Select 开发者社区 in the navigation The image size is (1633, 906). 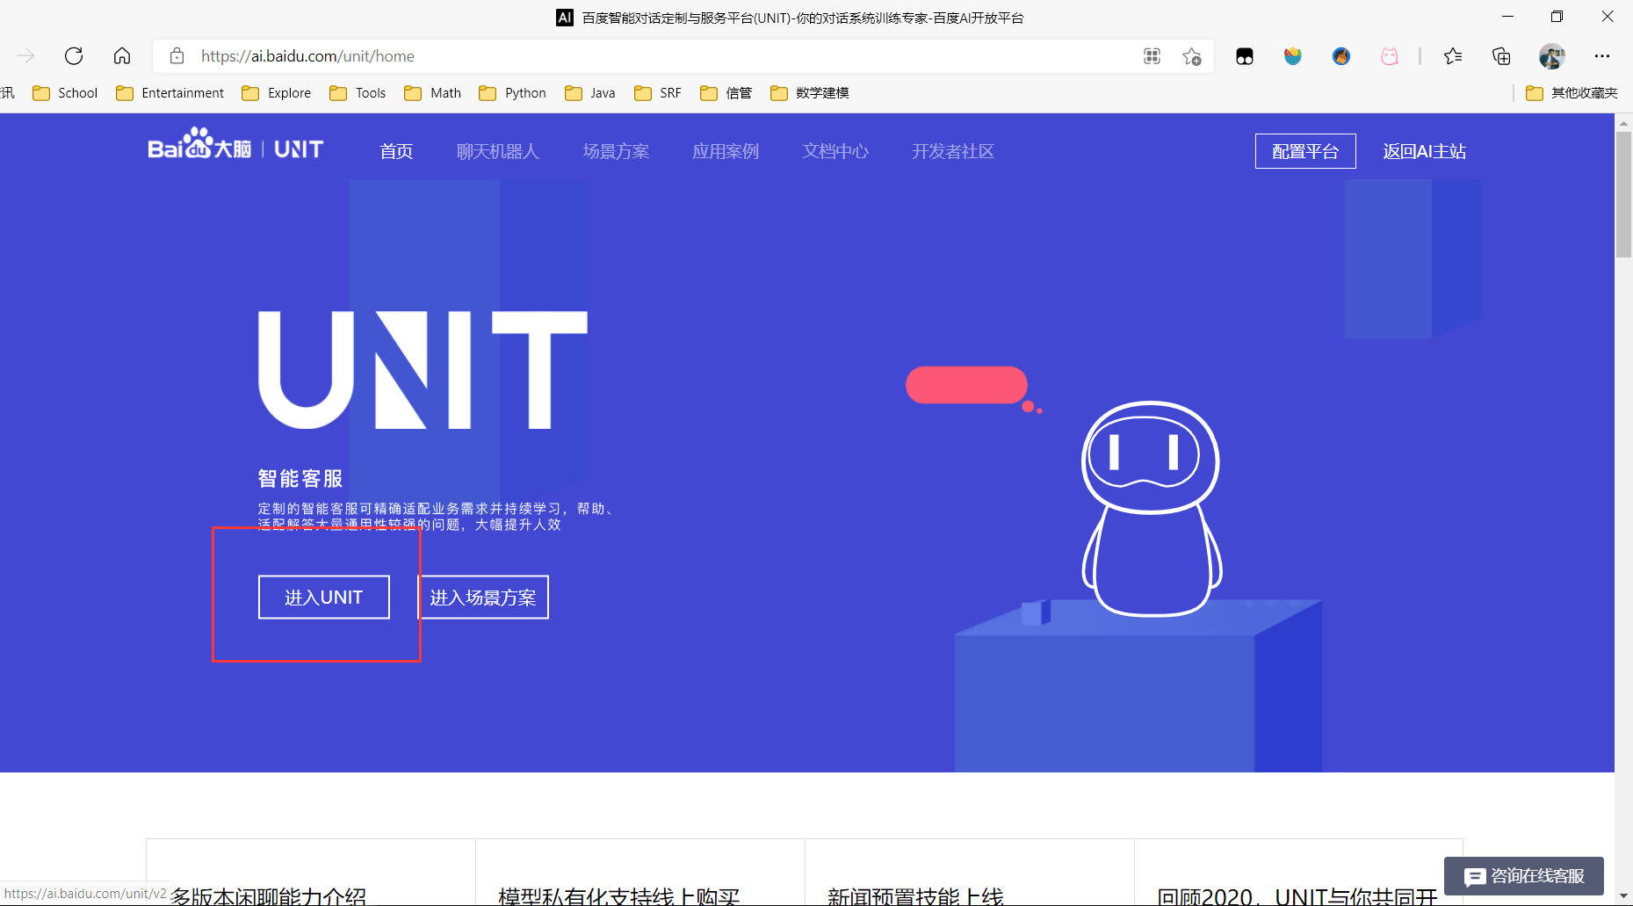[x=951, y=150]
